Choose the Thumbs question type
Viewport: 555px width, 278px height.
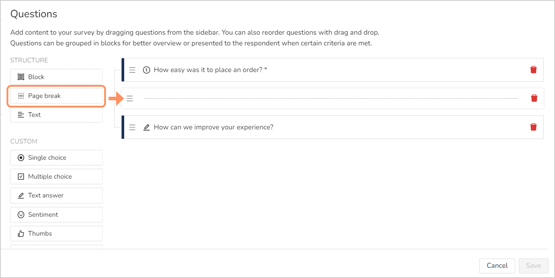56,234
